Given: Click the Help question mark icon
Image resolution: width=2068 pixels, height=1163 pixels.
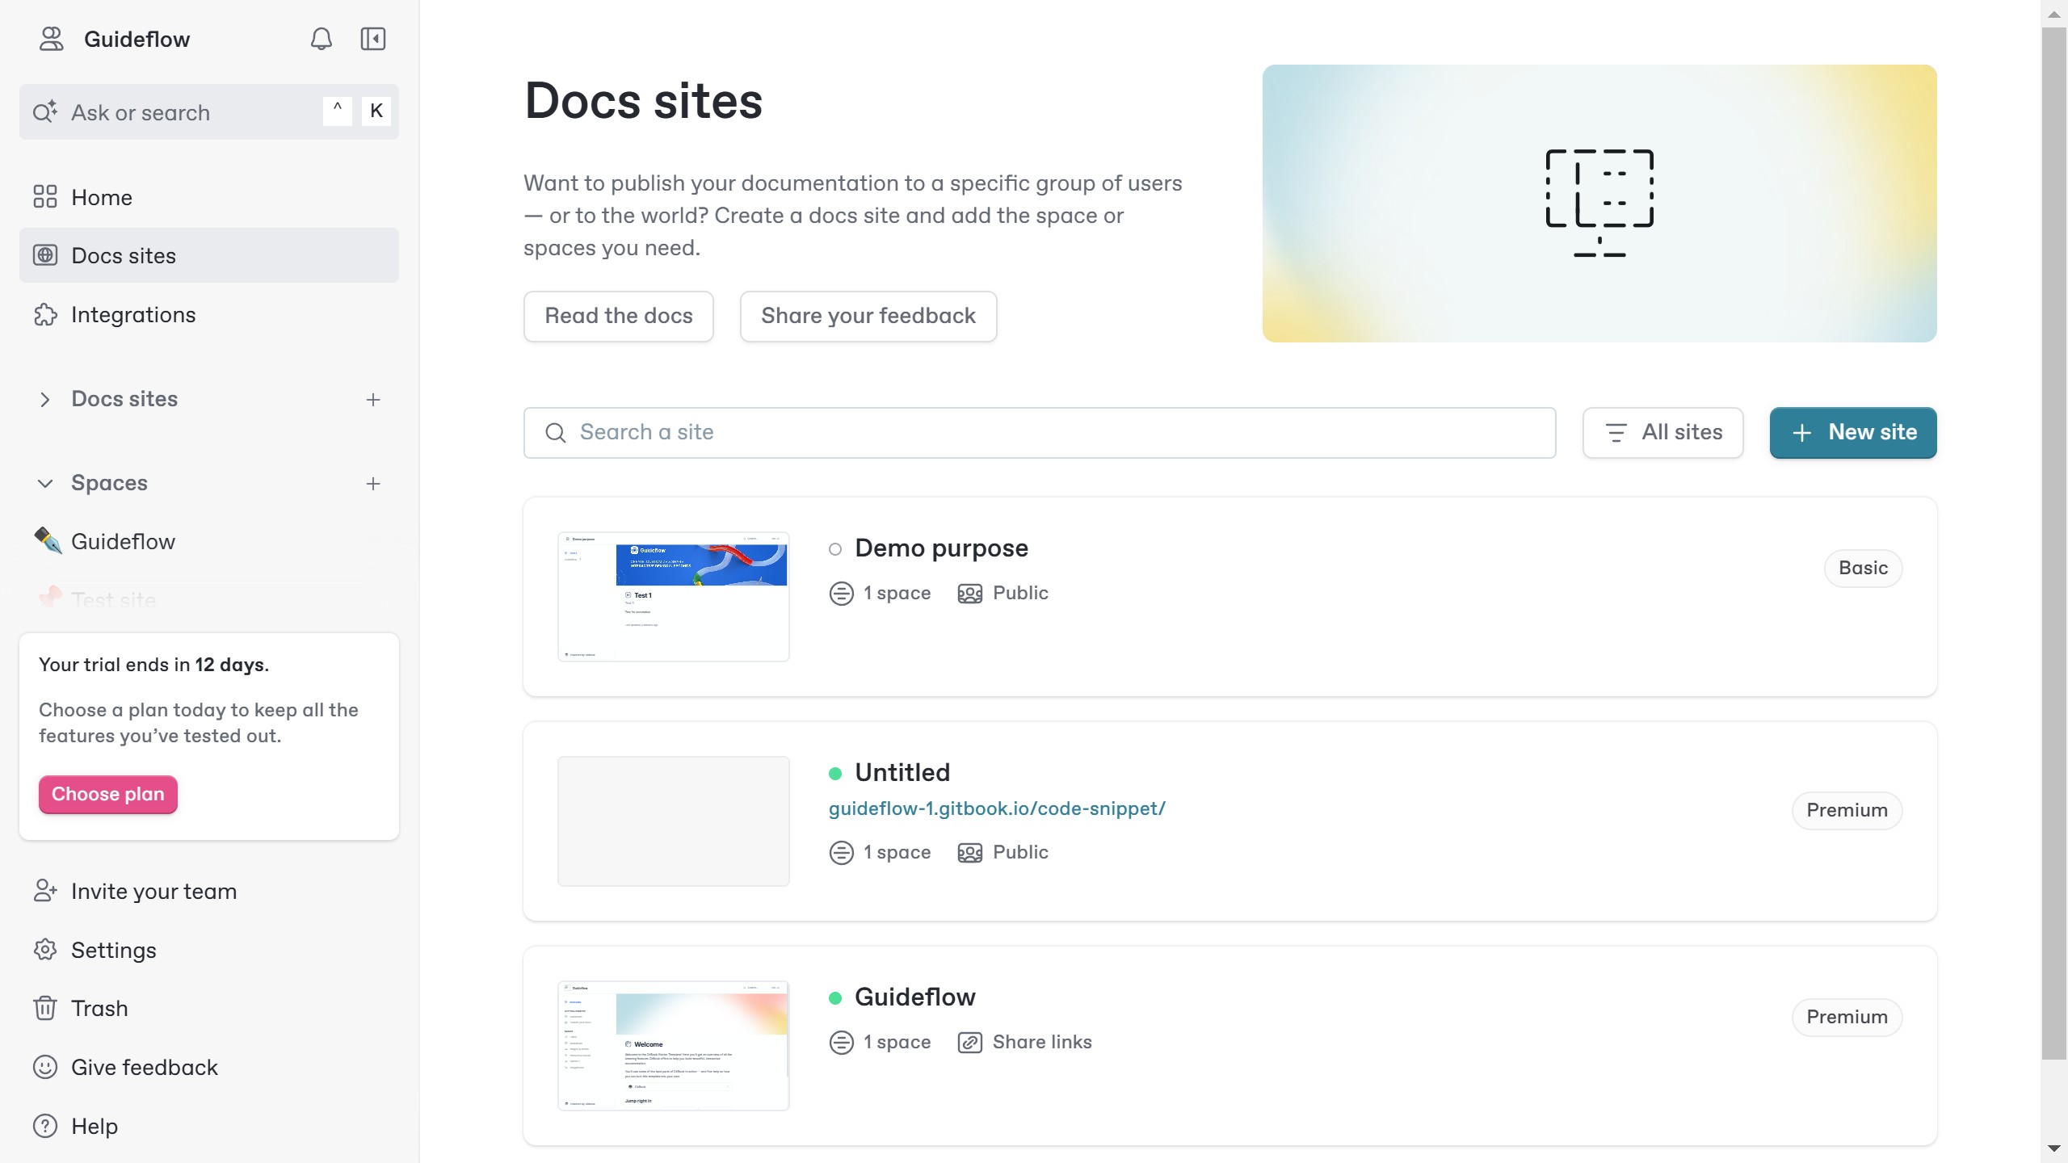Looking at the screenshot, I should [45, 1126].
